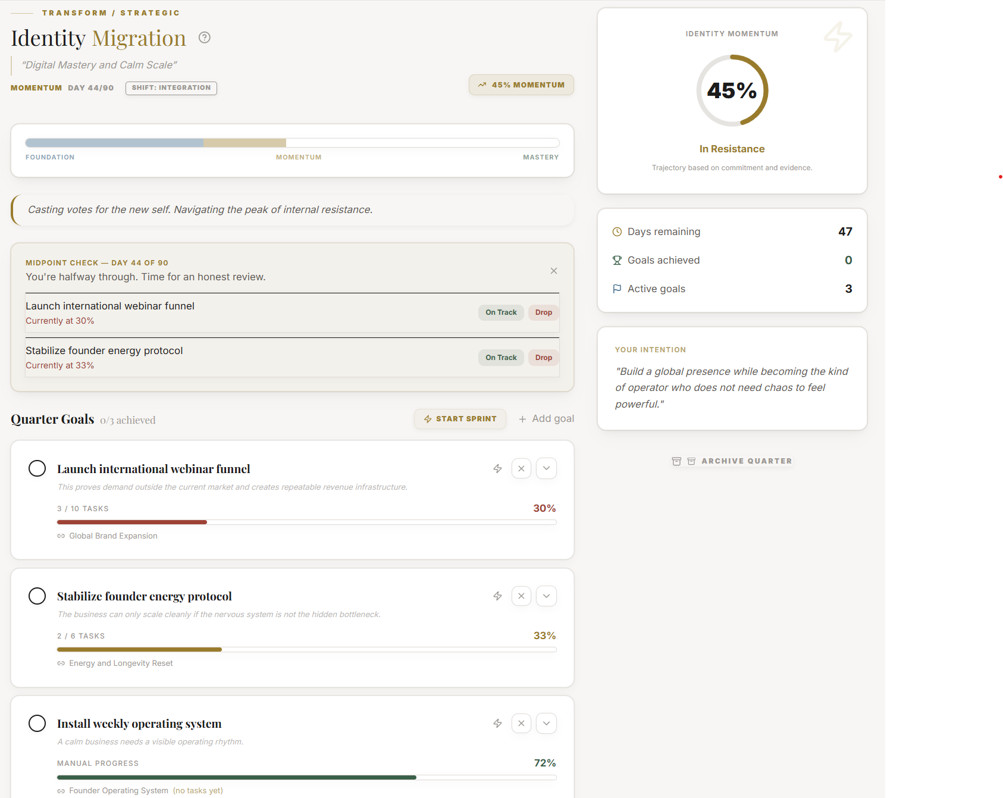Click the energy protocol 33% progress bar
Image resolution: width=1003 pixels, height=798 pixels.
pos(307,649)
